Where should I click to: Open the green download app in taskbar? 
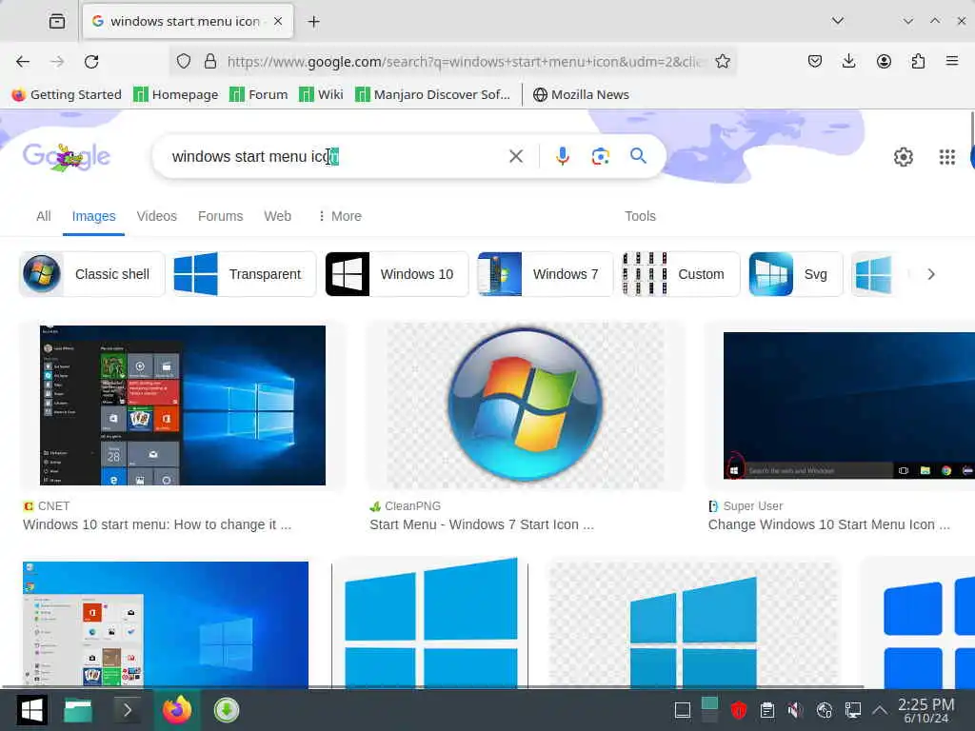point(227,710)
